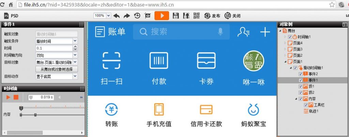This screenshot has height=137, width=349.
Task: Click 从舞台或对象树选择 button
Action: tap(57, 69)
